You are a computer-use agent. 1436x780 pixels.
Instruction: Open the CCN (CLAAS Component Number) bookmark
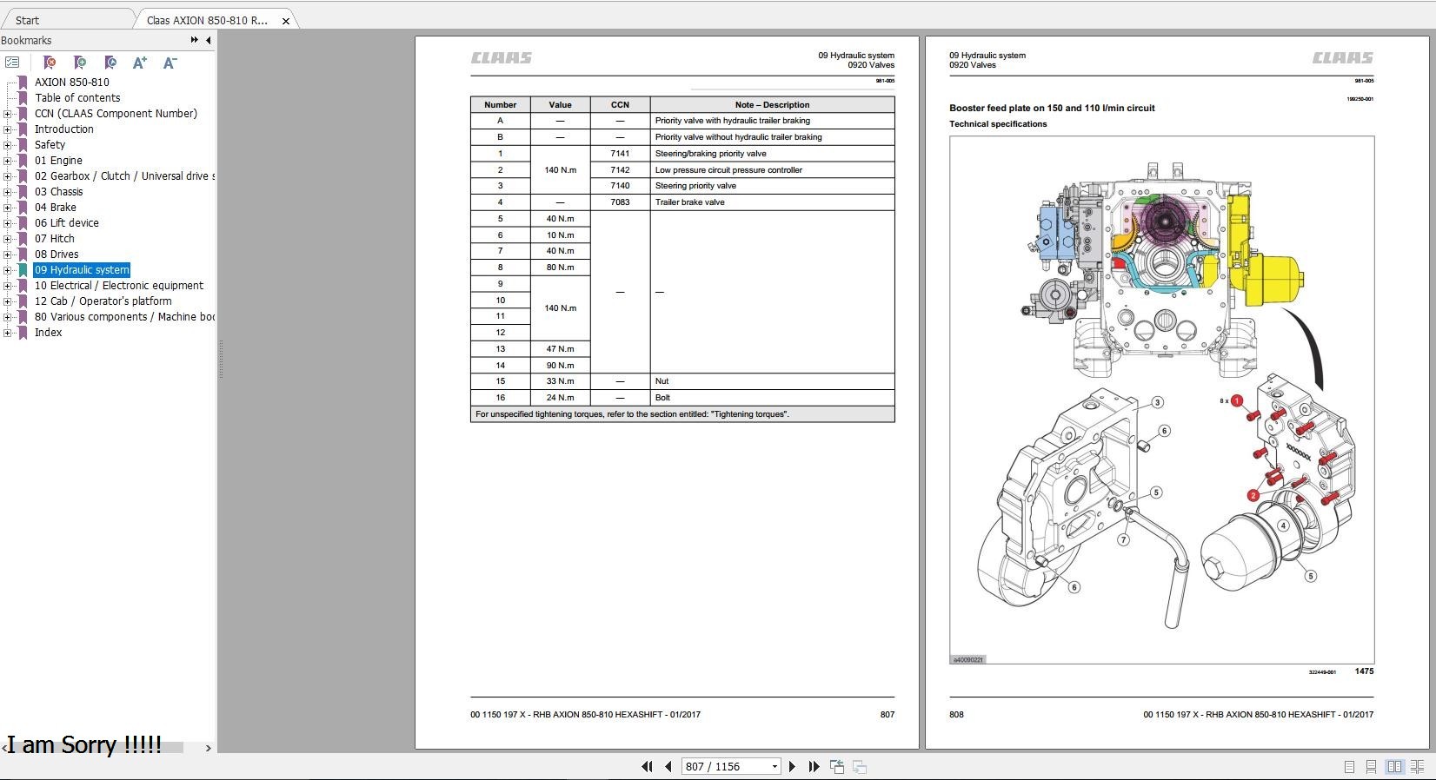click(x=116, y=114)
